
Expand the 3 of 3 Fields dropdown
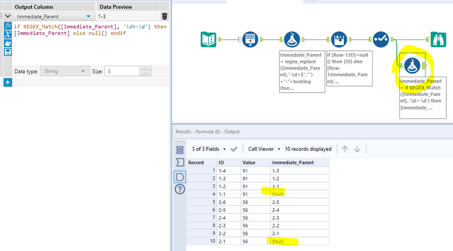click(x=223, y=149)
